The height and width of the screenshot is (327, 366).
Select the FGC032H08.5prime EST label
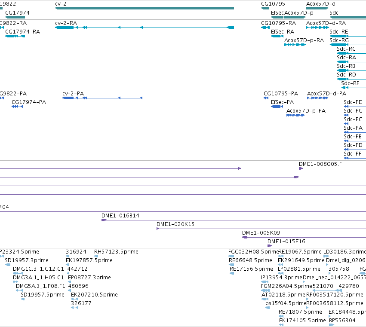click(x=253, y=252)
